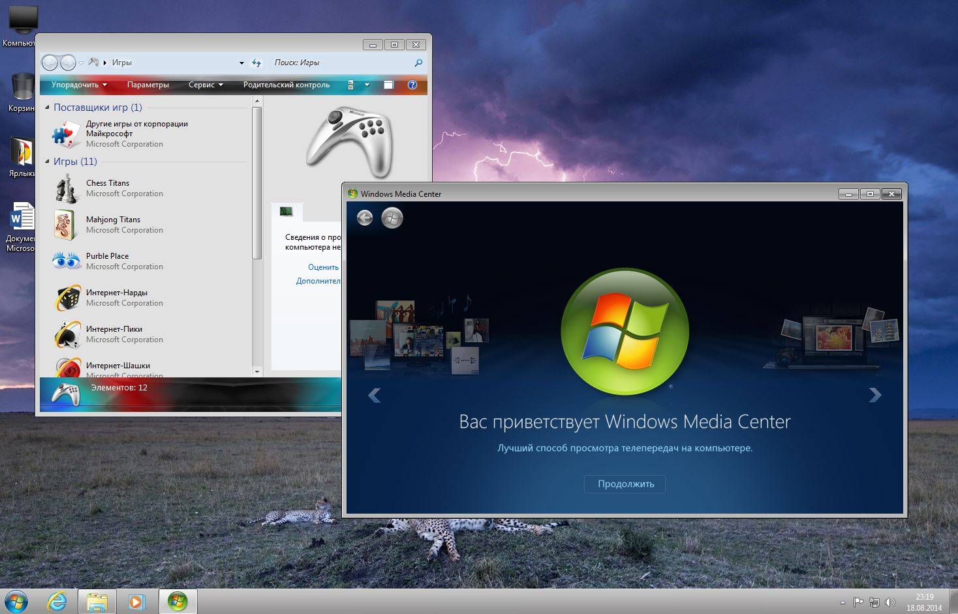Go to previous welcome slide in Media Center

(x=374, y=395)
